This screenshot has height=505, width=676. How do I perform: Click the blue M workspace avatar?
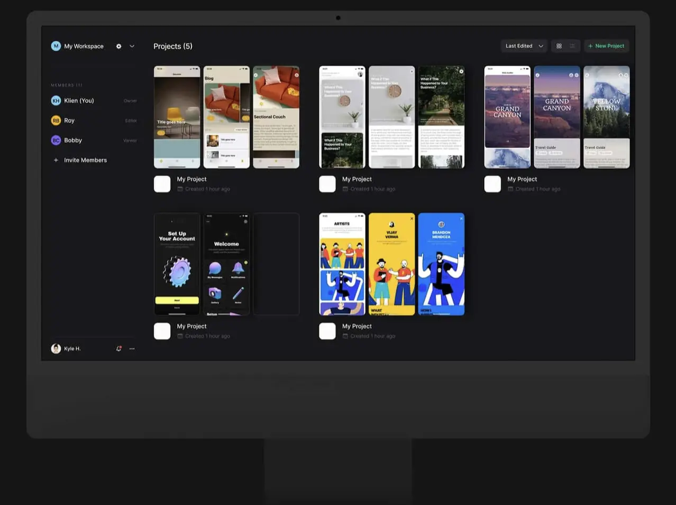(56, 46)
